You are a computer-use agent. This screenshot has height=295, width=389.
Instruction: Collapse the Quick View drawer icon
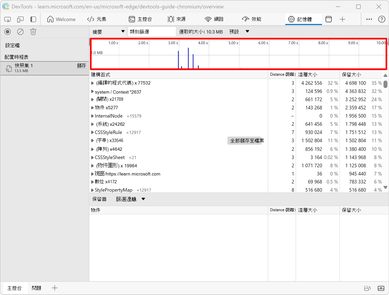pos(381,288)
